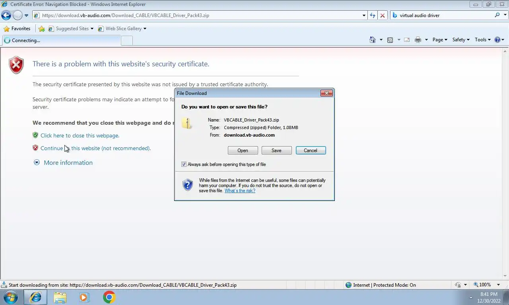
Task: Click the browser Back arrow button
Action: point(6,15)
